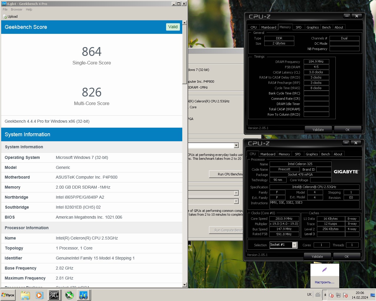Click the Настроить… link in the tray popup
This screenshot has width=376, height=301.
click(325, 282)
